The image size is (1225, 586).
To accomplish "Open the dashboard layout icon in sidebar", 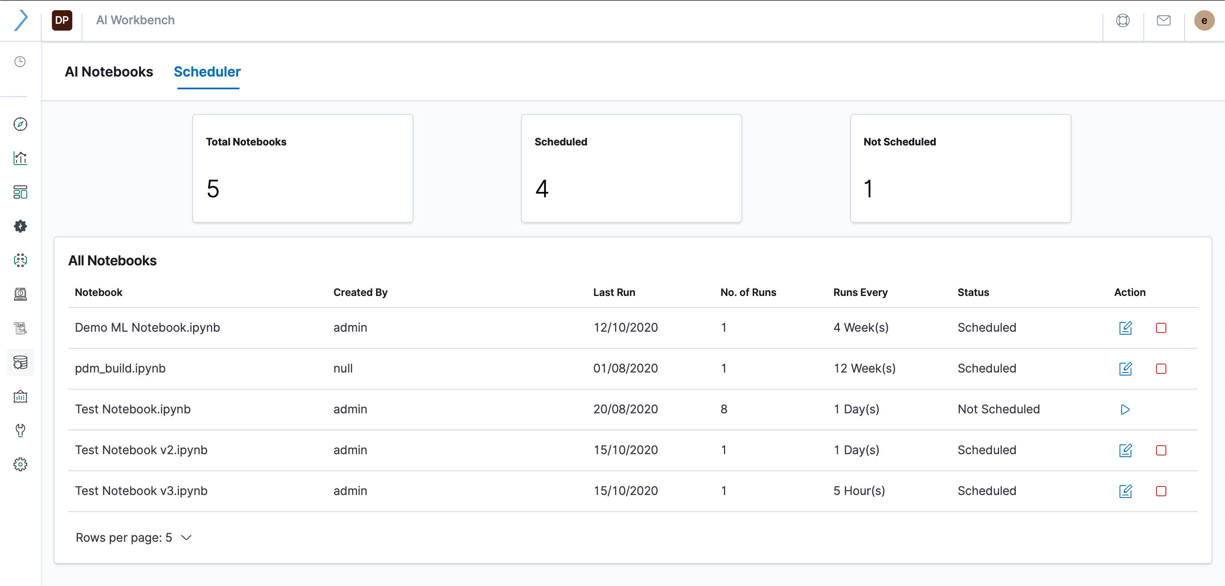I will [20, 193].
